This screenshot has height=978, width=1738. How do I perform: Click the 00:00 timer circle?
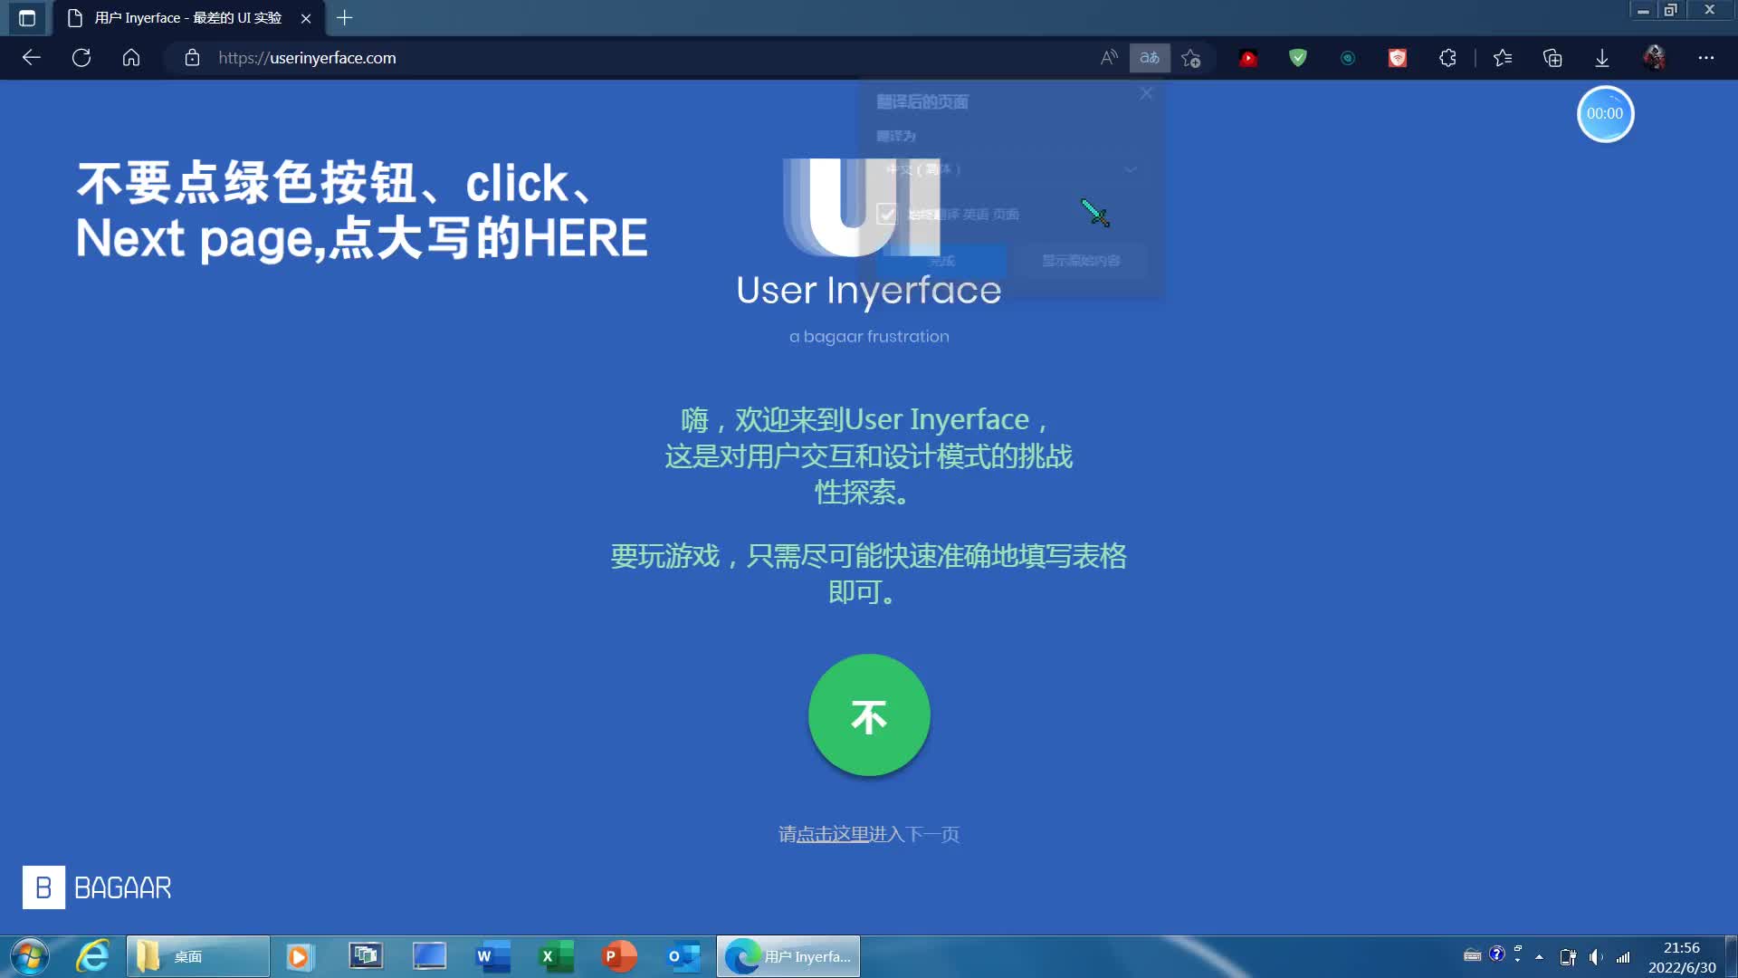1605,114
